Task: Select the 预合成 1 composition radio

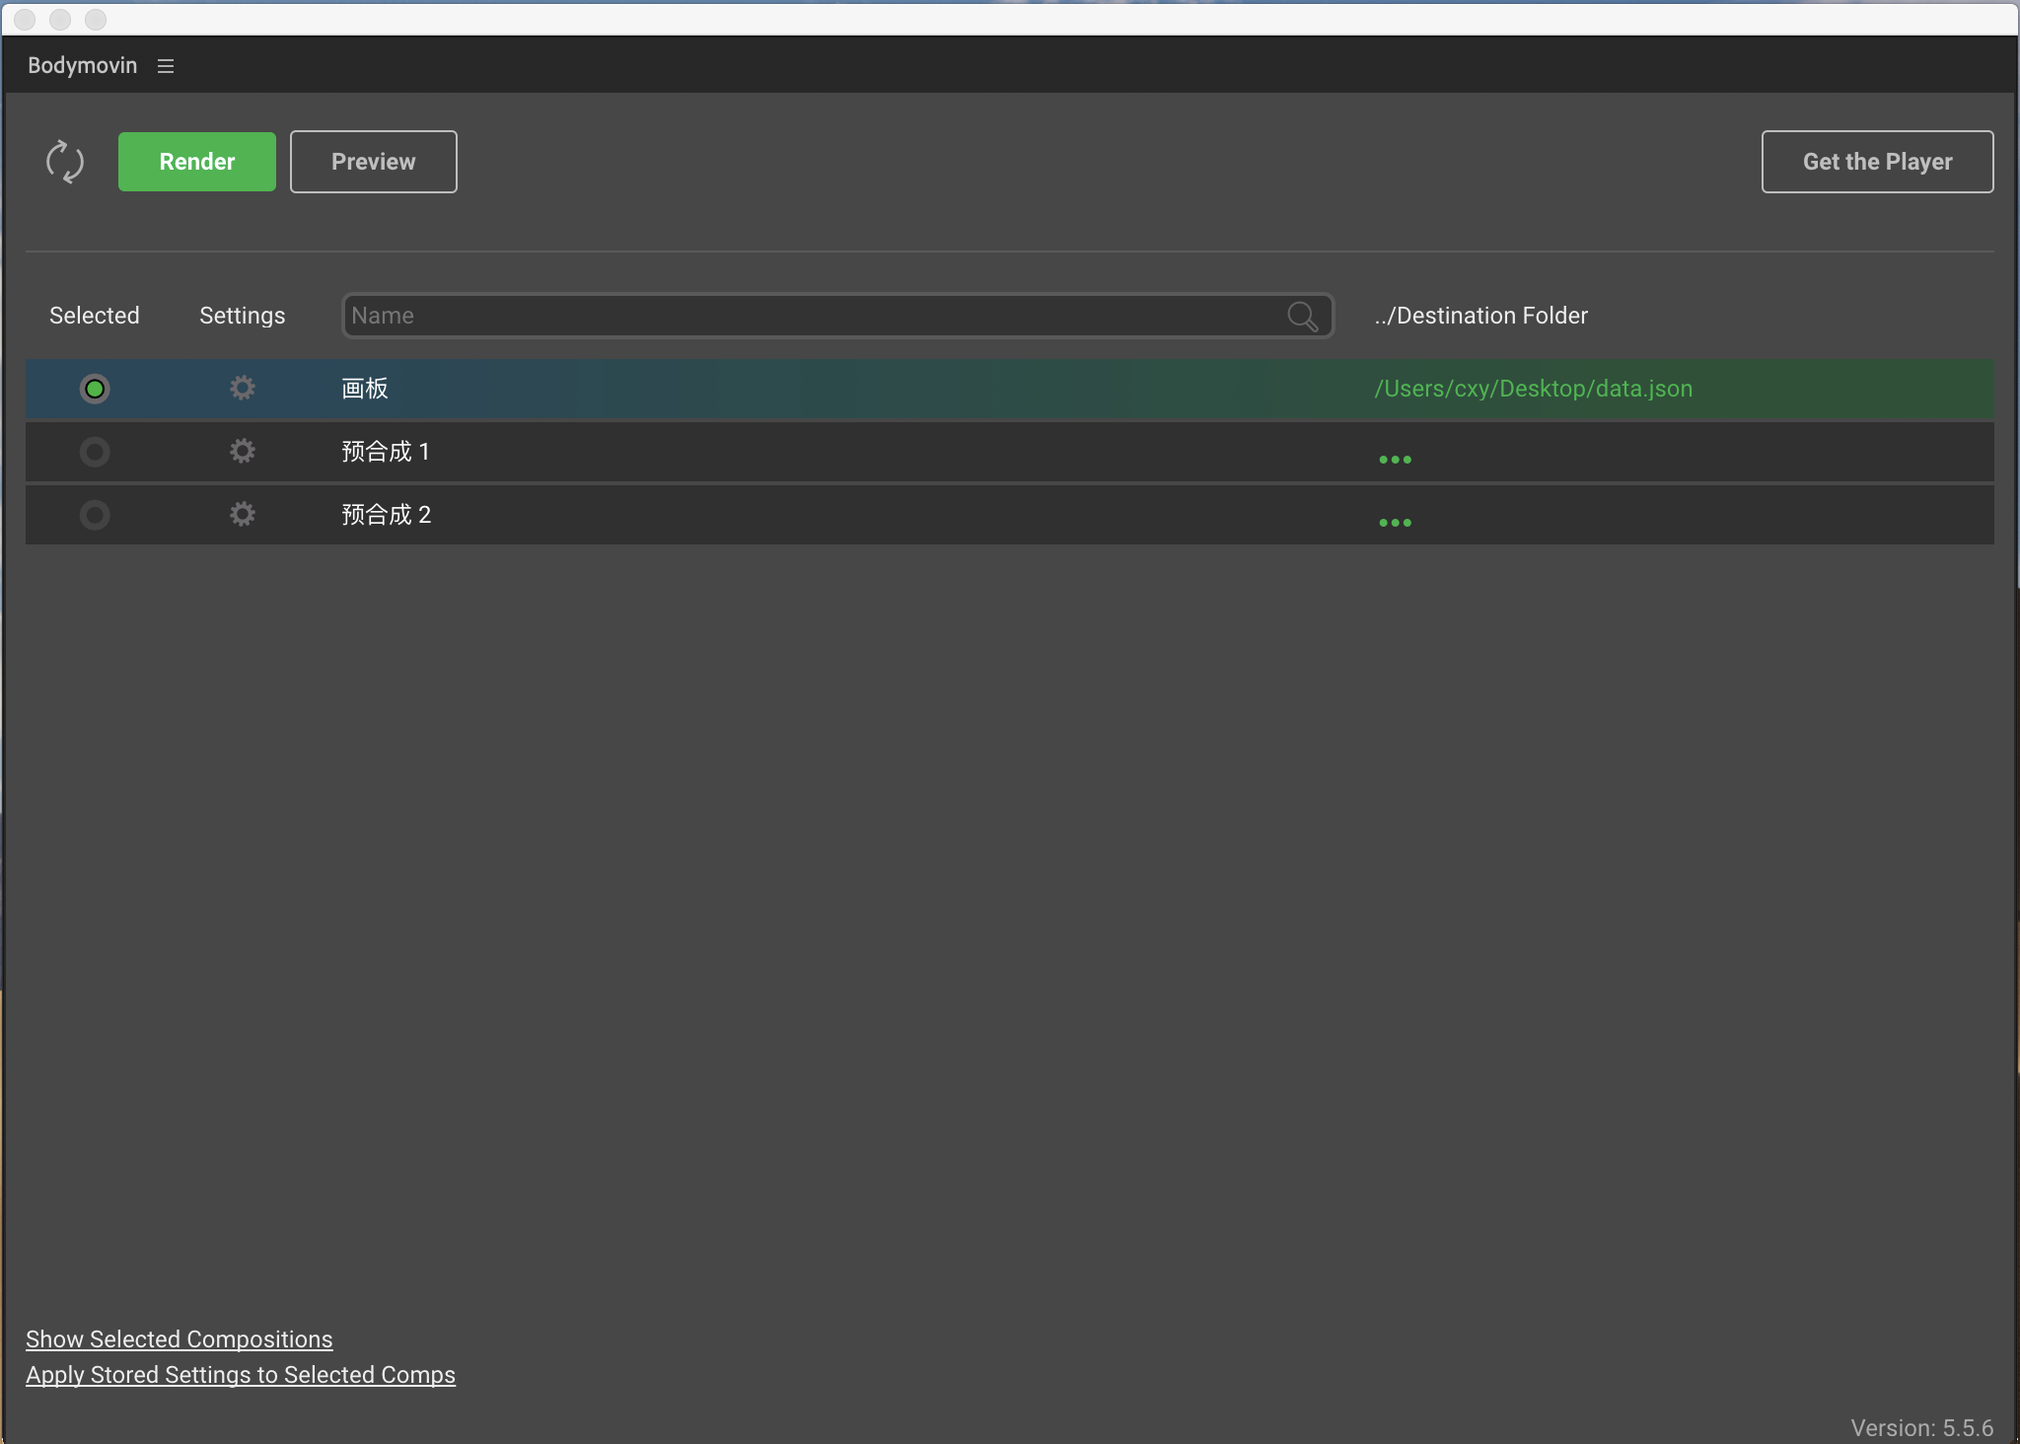Action: (x=95, y=452)
